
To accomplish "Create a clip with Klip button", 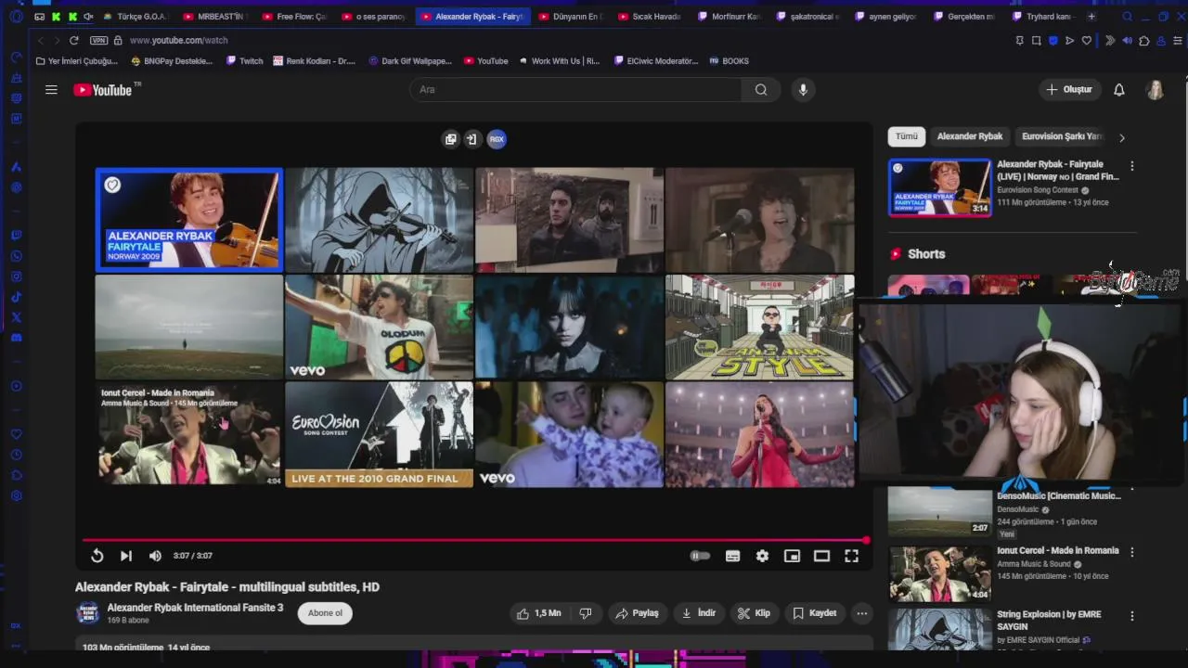I will (x=754, y=613).
